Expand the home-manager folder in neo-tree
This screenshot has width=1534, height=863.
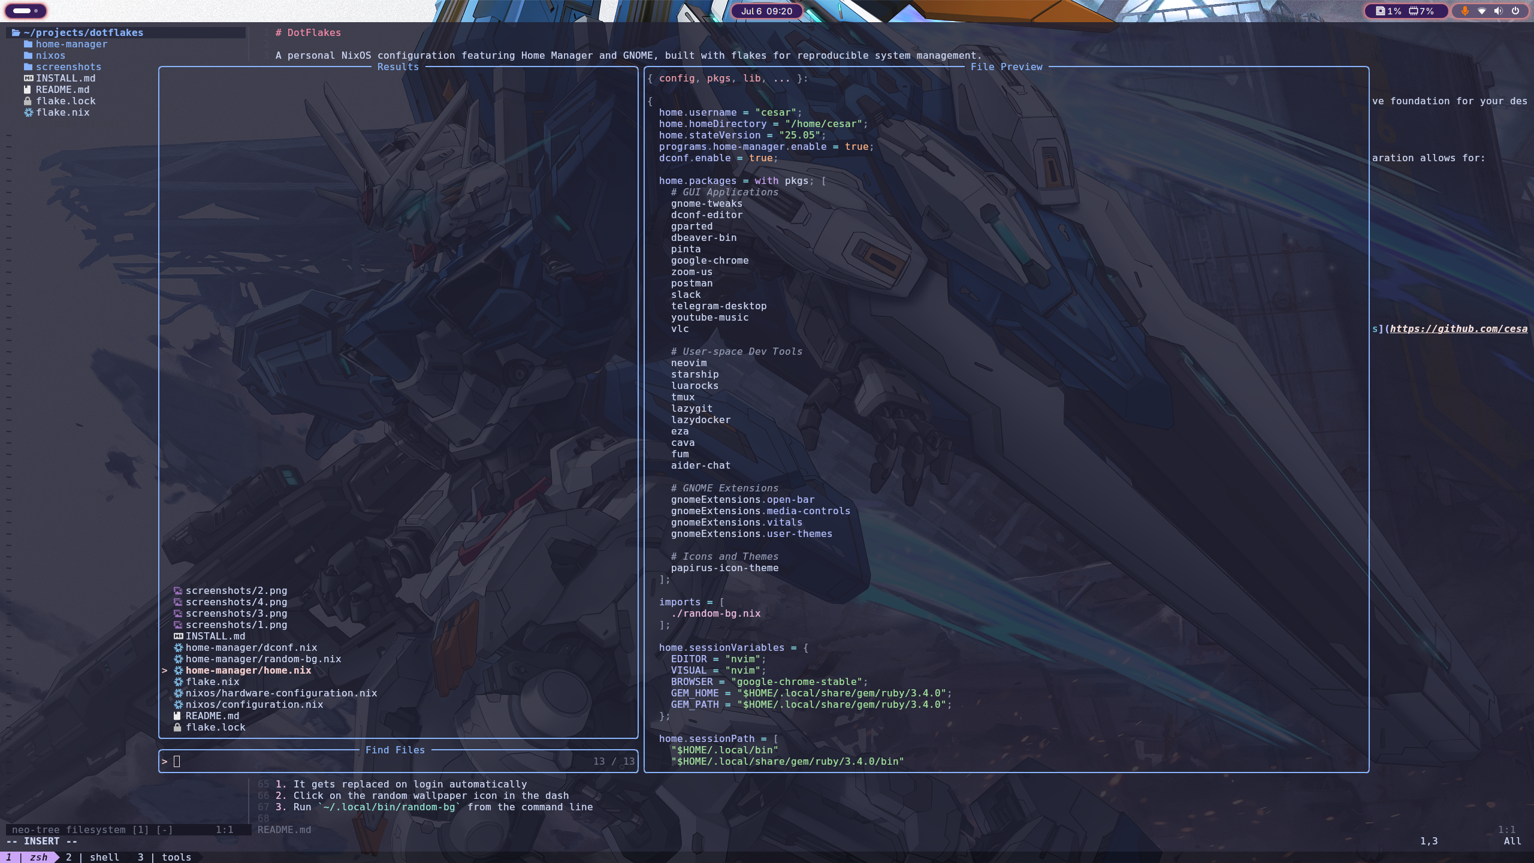tap(71, 44)
